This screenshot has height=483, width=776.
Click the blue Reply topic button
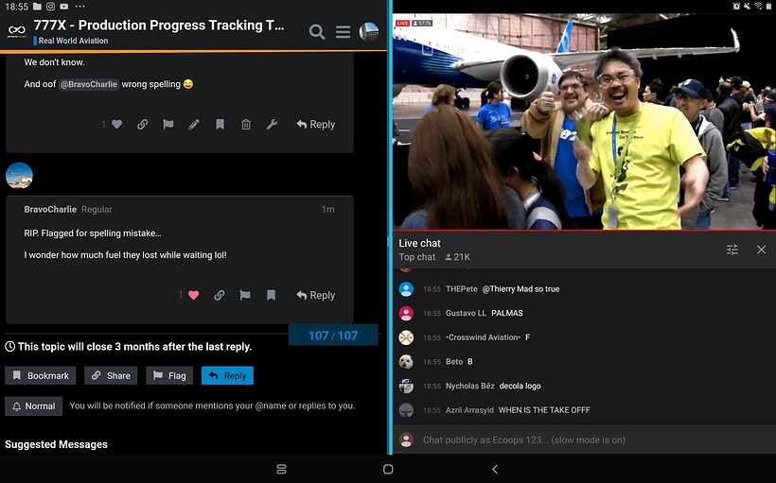(227, 376)
